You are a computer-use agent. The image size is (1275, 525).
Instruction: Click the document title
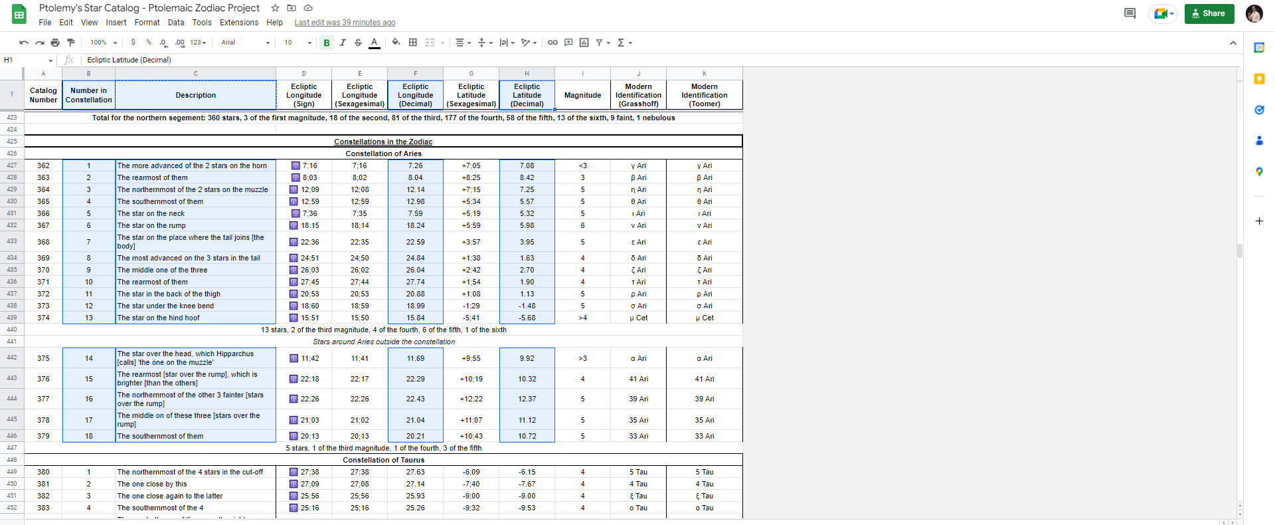click(x=149, y=8)
